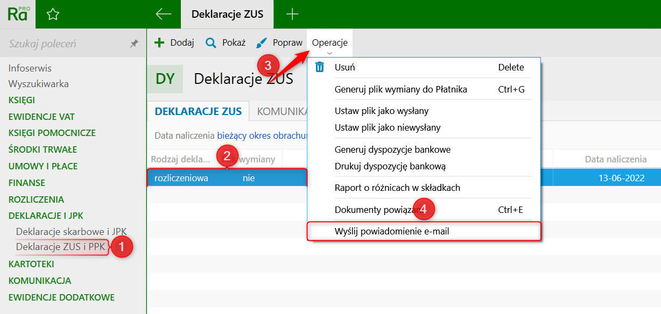Choose Wyślij powiadomienie e-mail
The width and height of the screenshot is (661, 314).
(424, 232)
